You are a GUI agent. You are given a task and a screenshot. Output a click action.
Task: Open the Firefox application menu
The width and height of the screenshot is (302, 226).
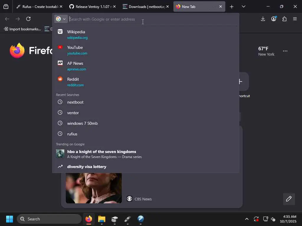(x=295, y=19)
